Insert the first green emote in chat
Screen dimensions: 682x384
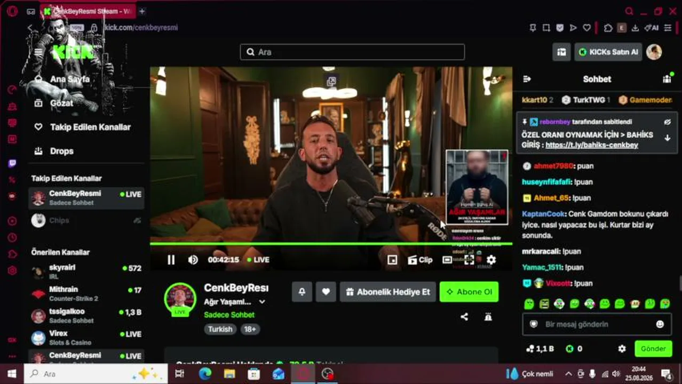pyautogui.click(x=529, y=304)
